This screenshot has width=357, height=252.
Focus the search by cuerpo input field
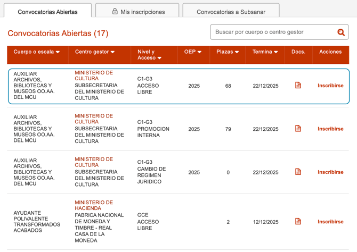[x=272, y=32]
